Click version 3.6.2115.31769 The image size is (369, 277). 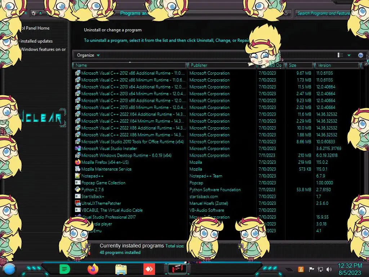tap(329, 148)
